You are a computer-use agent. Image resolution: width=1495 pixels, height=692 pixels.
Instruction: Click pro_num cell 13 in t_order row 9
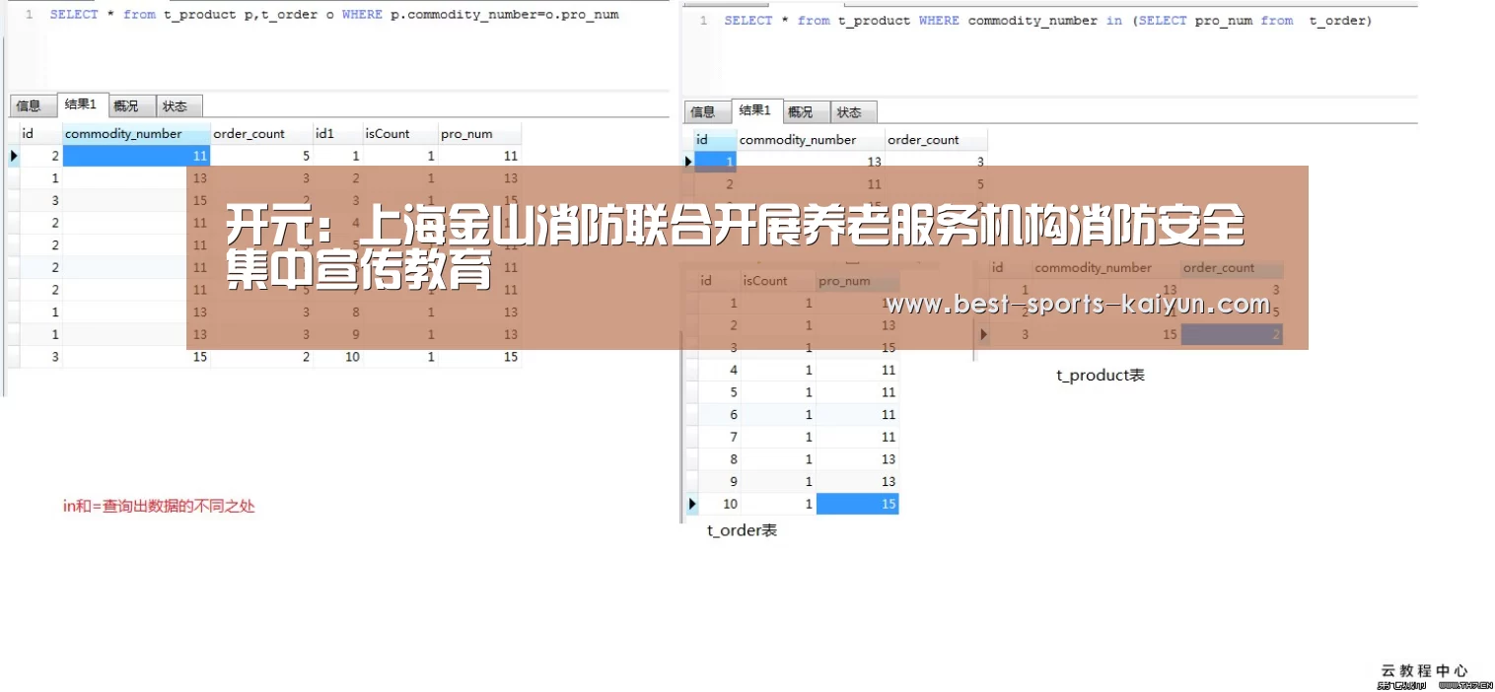tap(857, 481)
